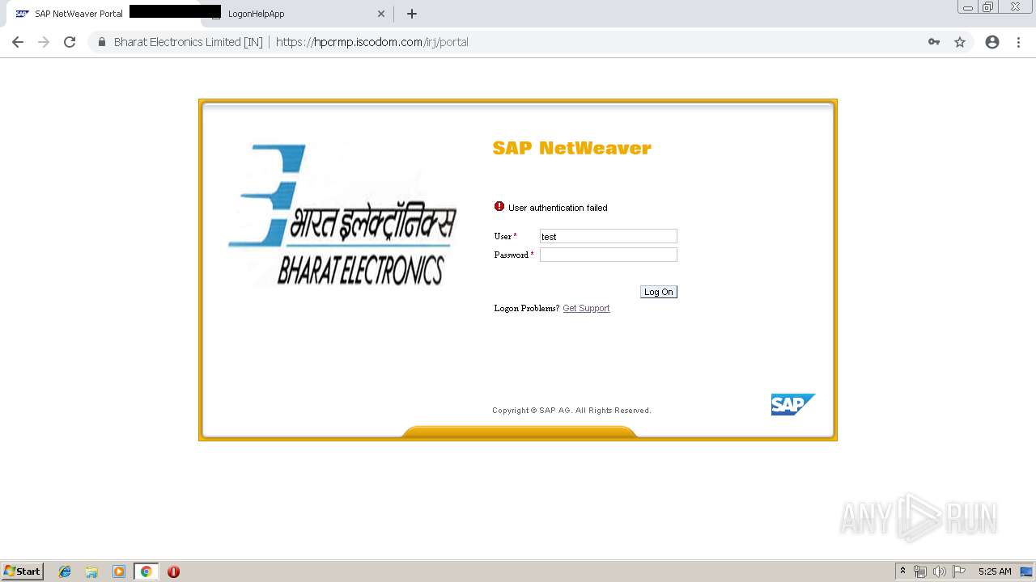This screenshot has width=1036, height=582.
Task: Open the Chrome profile avatar menu
Action: click(992, 42)
